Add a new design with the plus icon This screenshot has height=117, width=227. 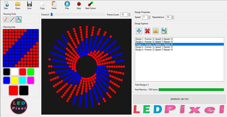click(139, 31)
